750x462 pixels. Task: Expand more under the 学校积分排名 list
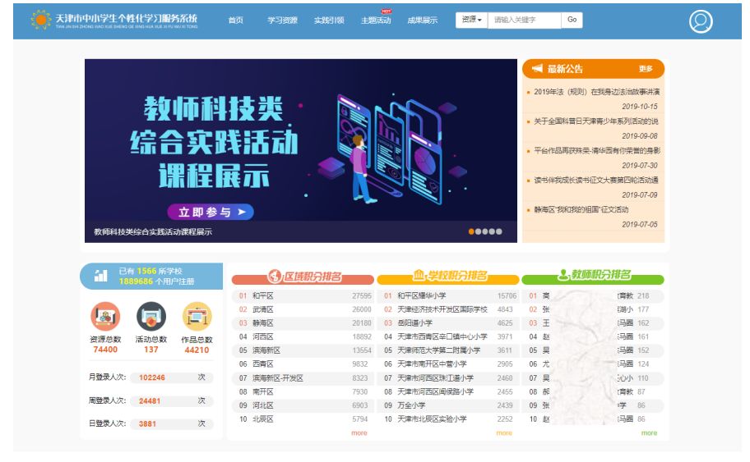click(503, 432)
